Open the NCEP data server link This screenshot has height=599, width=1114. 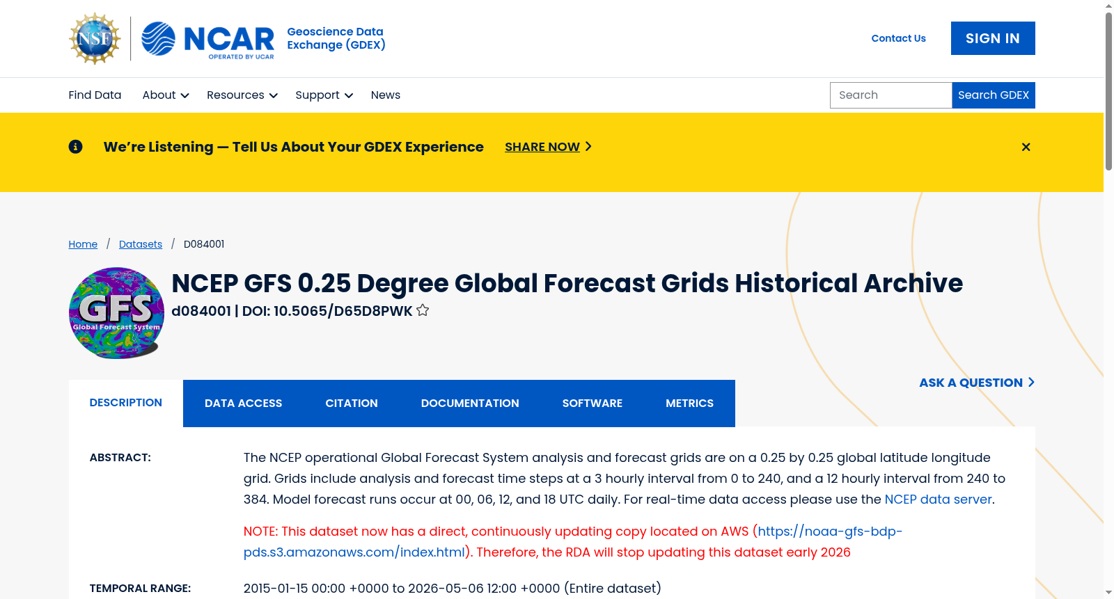coord(938,500)
